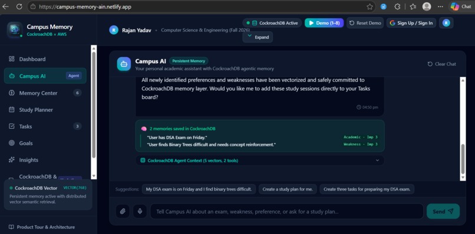Reload the page with the refresh icon
The width and height of the screenshot is (475, 234).
(19, 6)
